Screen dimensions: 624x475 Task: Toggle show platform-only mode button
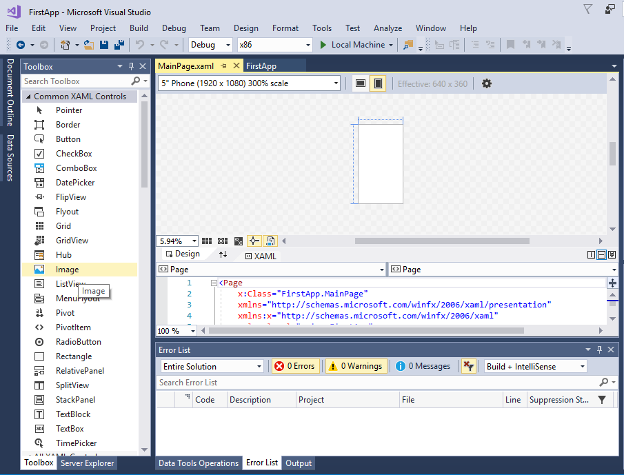coord(270,241)
